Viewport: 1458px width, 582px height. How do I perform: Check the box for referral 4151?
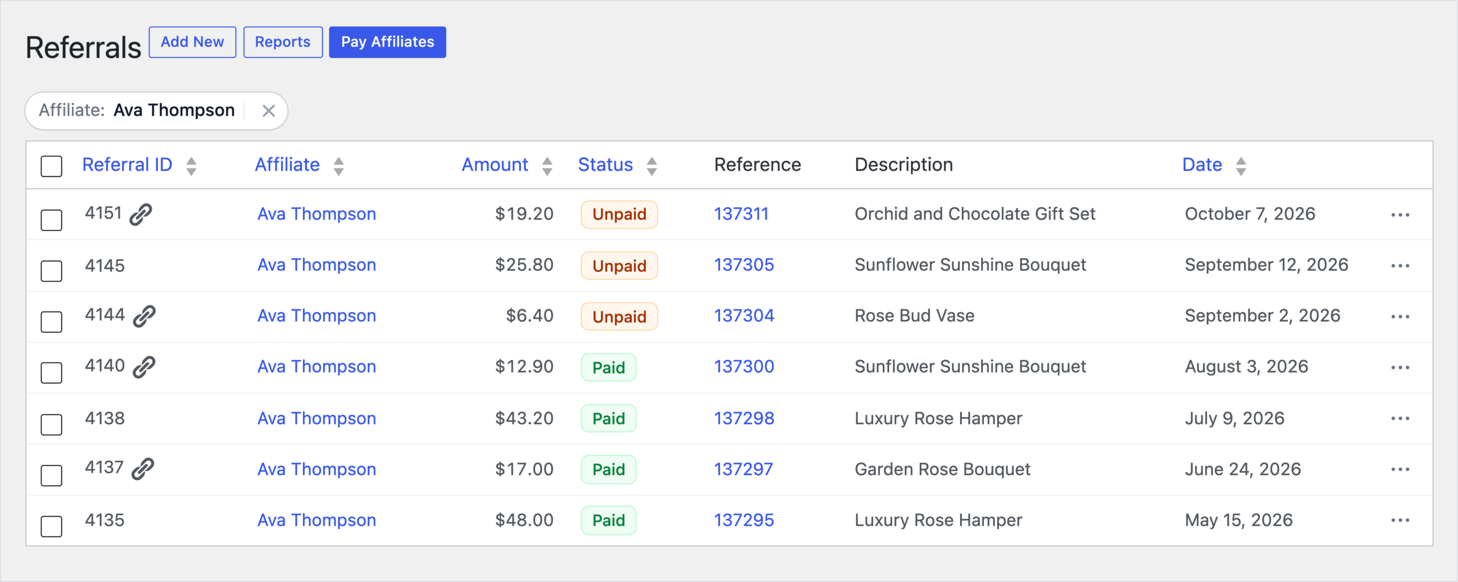[x=51, y=220]
